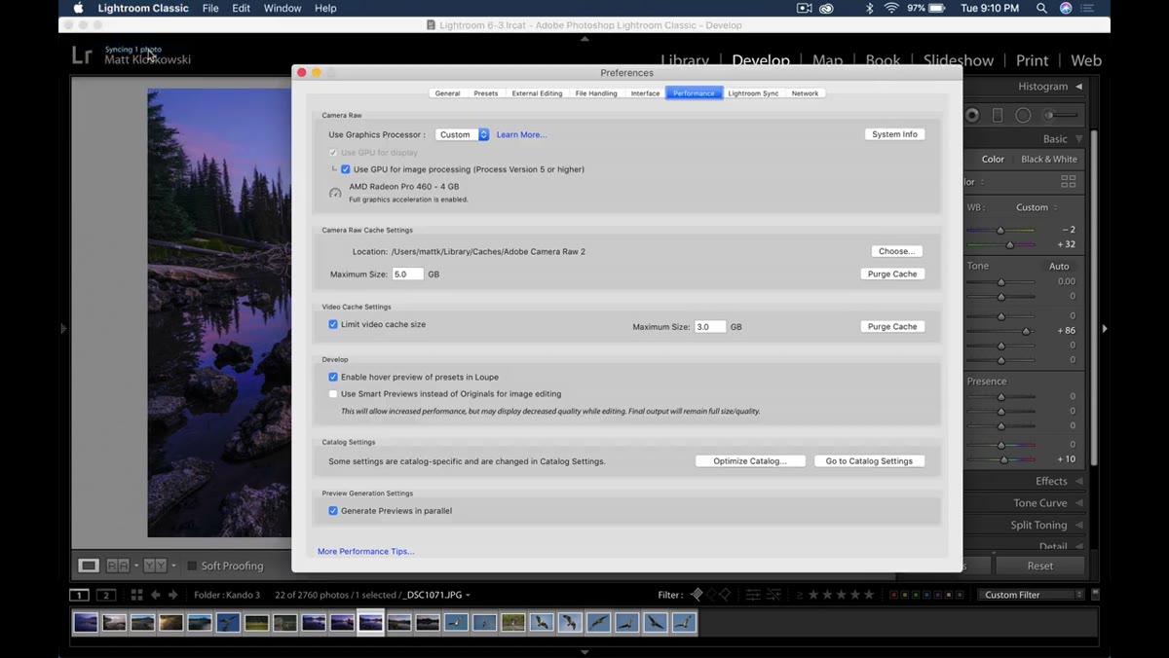The height and width of the screenshot is (658, 1169).
Task: Switch to Grid view icon above filmstrip
Action: (136, 595)
